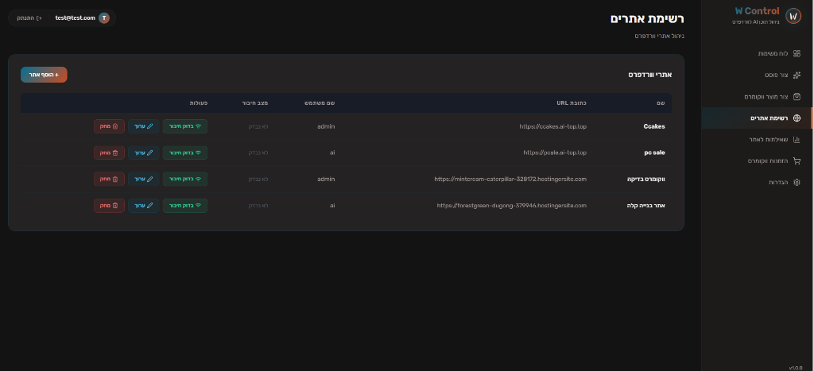Click the מצב חיבור column header
The width and height of the screenshot is (814, 371).
coord(255,103)
